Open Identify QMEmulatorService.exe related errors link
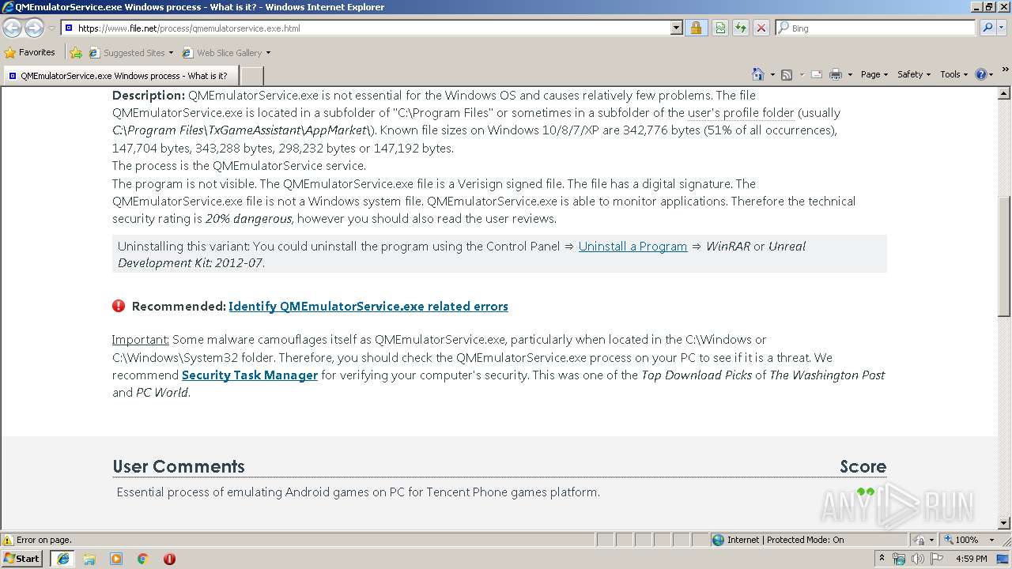This screenshot has width=1012, height=569. click(x=368, y=306)
